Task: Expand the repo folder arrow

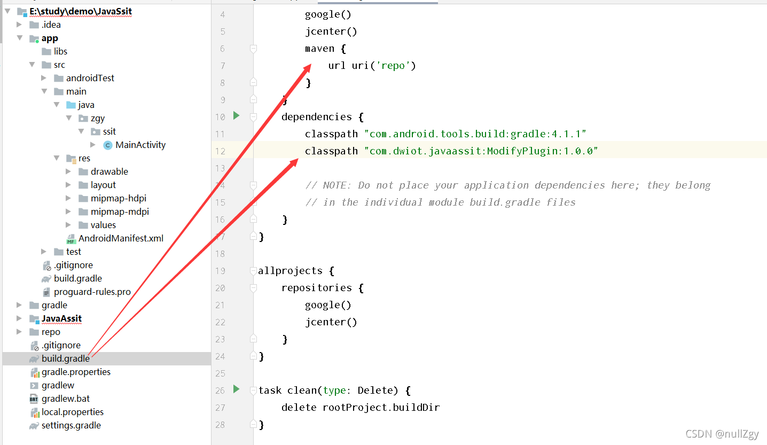Action: coord(19,332)
